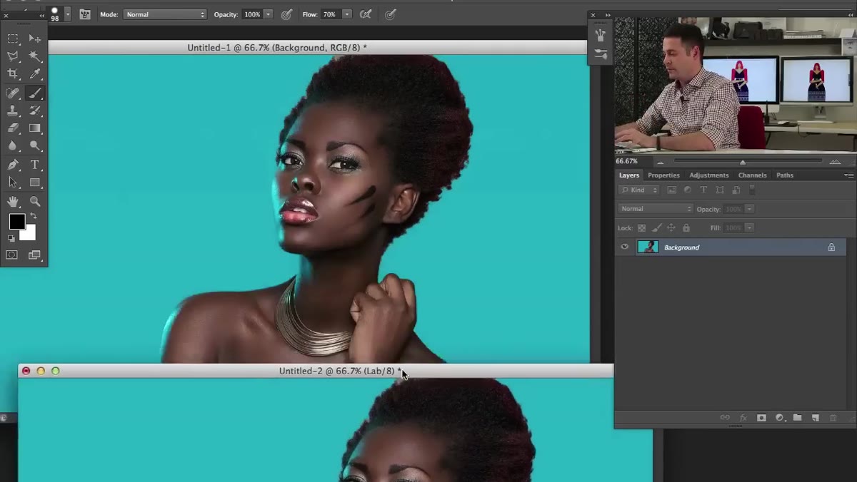Toggle pressure control for brush size
This screenshot has height=482, width=857.
[x=391, y=14]
